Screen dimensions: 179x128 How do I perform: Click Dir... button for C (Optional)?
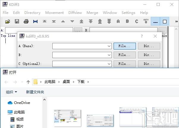[x=149, y=64]
